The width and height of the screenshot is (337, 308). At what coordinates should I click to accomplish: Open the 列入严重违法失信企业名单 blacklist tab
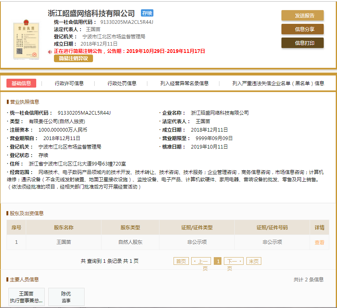click(x=278, y=84)
